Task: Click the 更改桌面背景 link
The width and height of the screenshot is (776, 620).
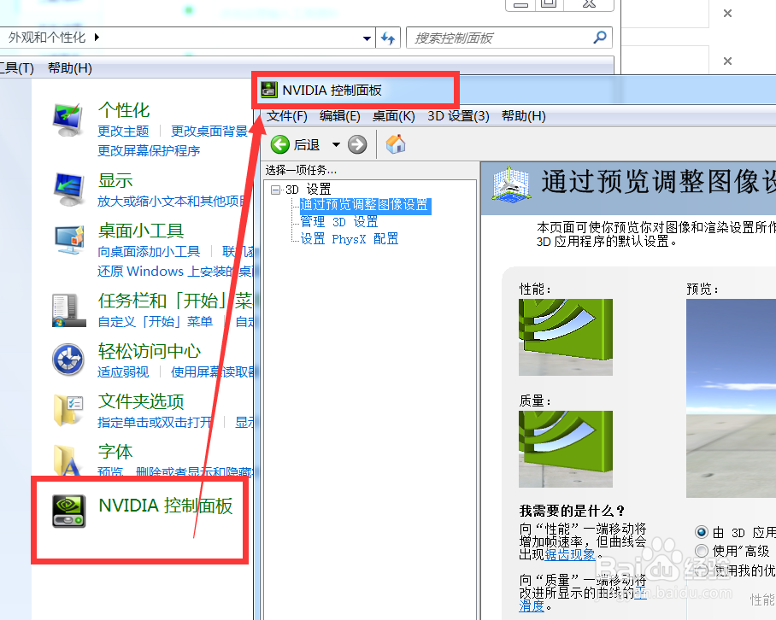Action: pos(209,131)
